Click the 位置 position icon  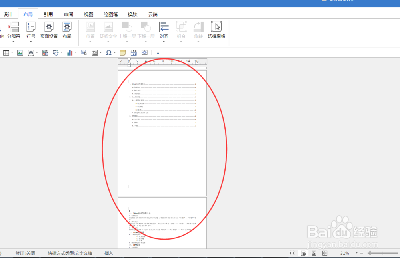[90, 27]
